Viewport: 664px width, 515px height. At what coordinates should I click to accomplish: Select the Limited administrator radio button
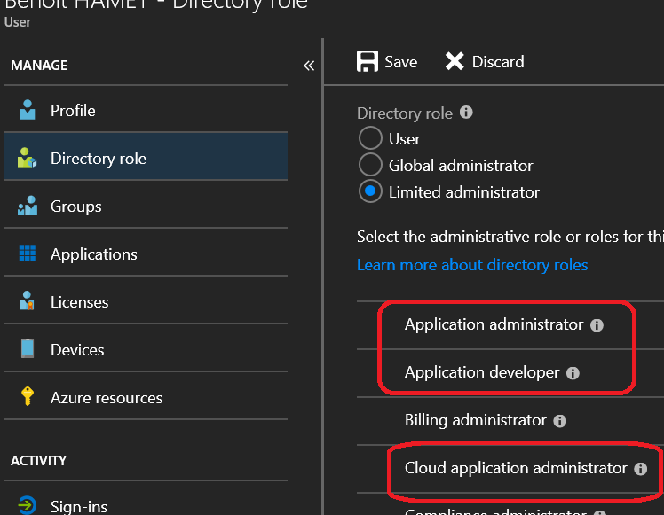click(370, 192)
